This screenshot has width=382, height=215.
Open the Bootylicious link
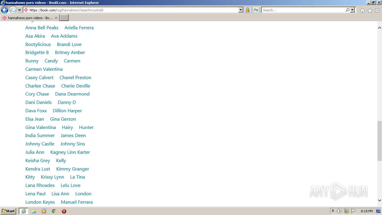pos(38,44)
